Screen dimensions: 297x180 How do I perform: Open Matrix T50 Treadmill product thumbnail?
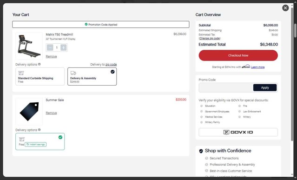coord(29,46)
